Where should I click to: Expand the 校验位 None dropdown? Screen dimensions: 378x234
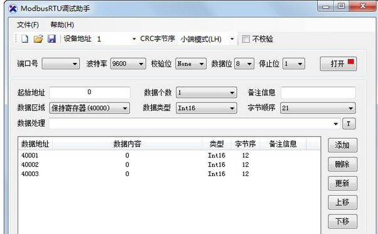[191, 64]
